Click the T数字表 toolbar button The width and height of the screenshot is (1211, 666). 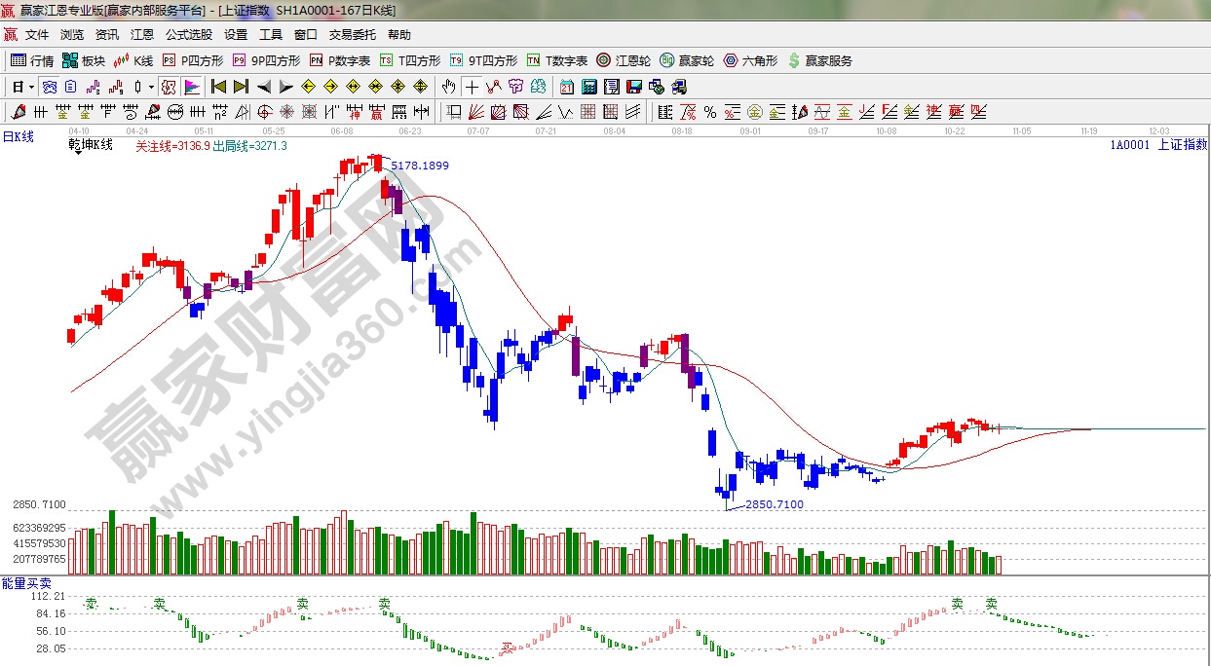pos(557,60)
